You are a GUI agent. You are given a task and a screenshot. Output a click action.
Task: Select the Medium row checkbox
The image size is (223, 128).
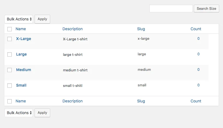(x=10, y=70)
